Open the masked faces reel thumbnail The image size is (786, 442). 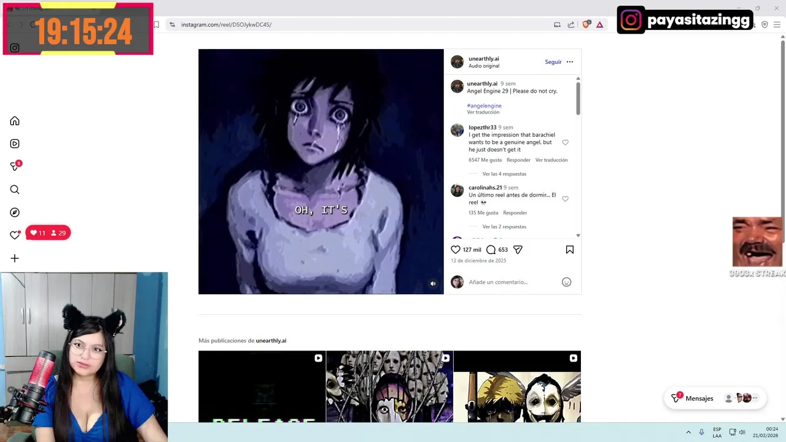coord(389,387)
